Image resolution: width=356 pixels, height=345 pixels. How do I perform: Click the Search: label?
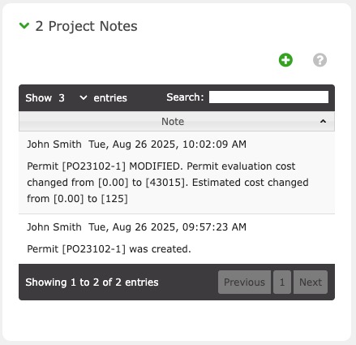coord(185,97)
